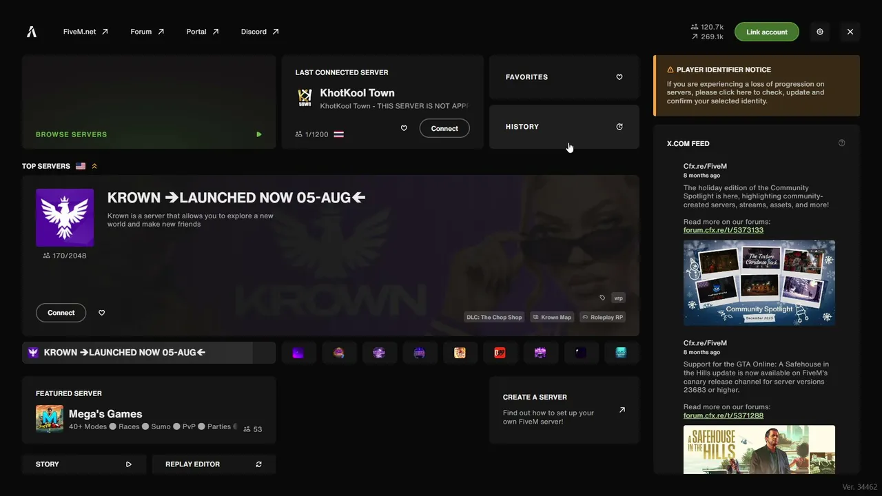
Task: Click the 120.7k players online count
Action: click(x=707, y=27)
